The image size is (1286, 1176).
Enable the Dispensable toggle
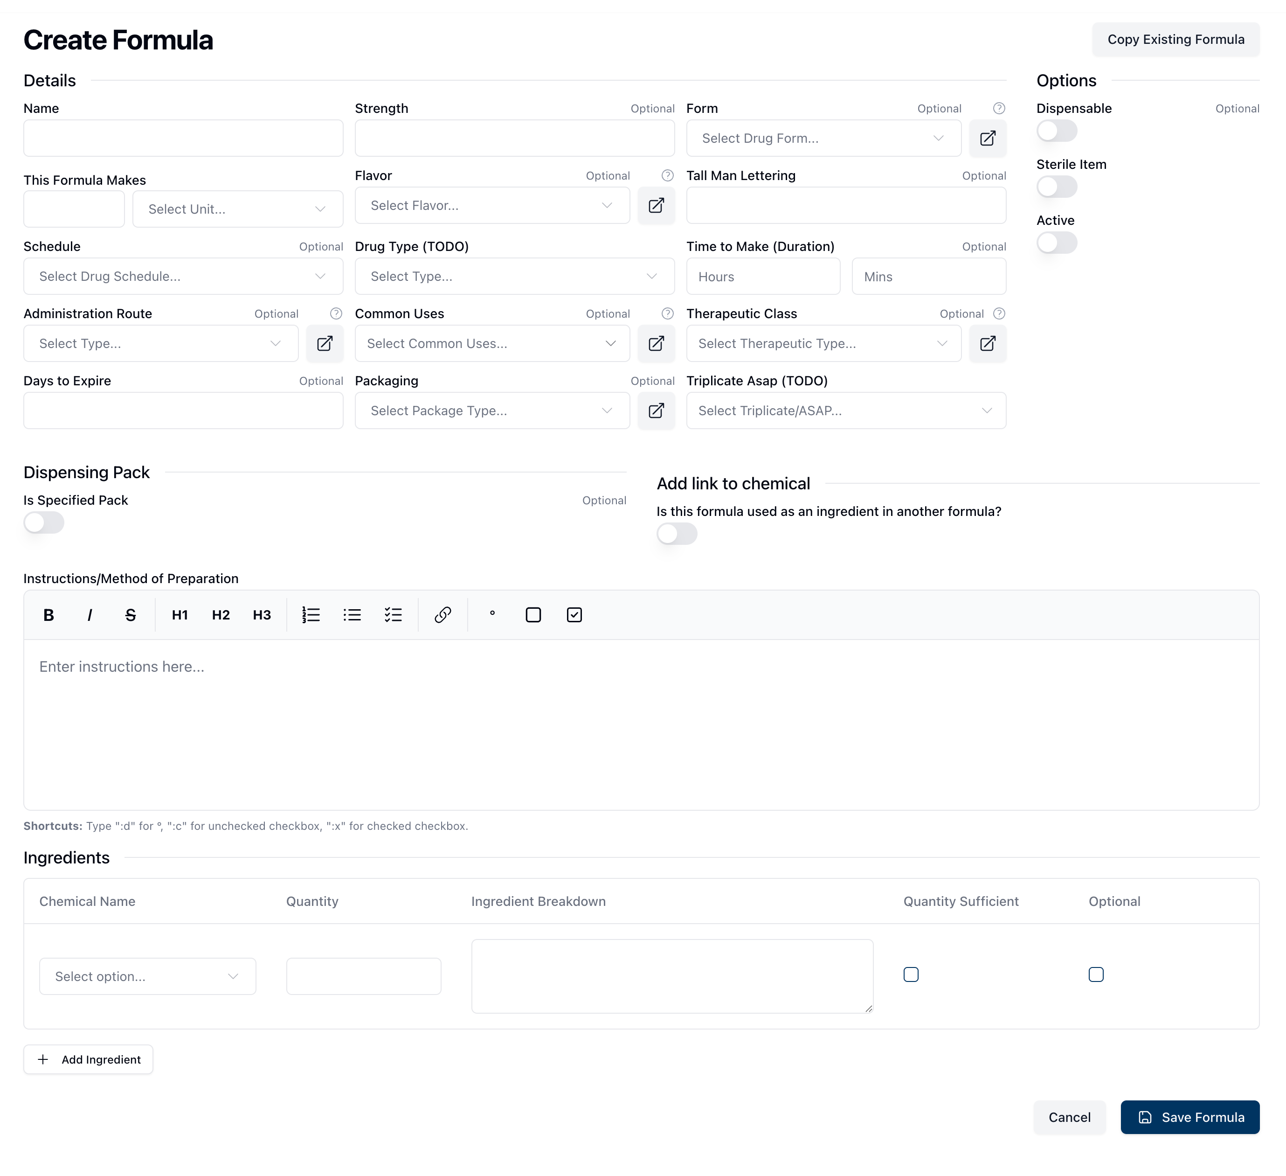(x=1057, y=132)
